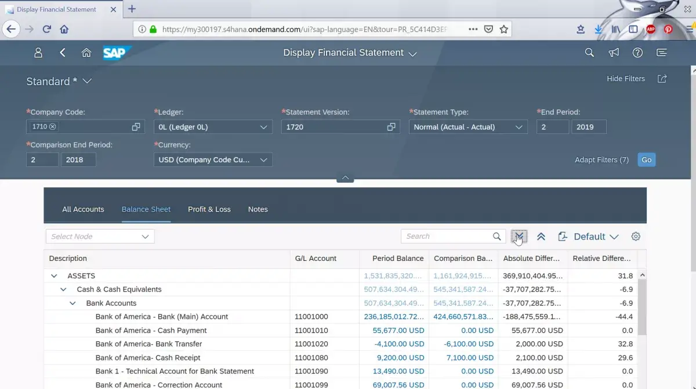Select the Bank of America - Cash Payment row

pos(341,330)
